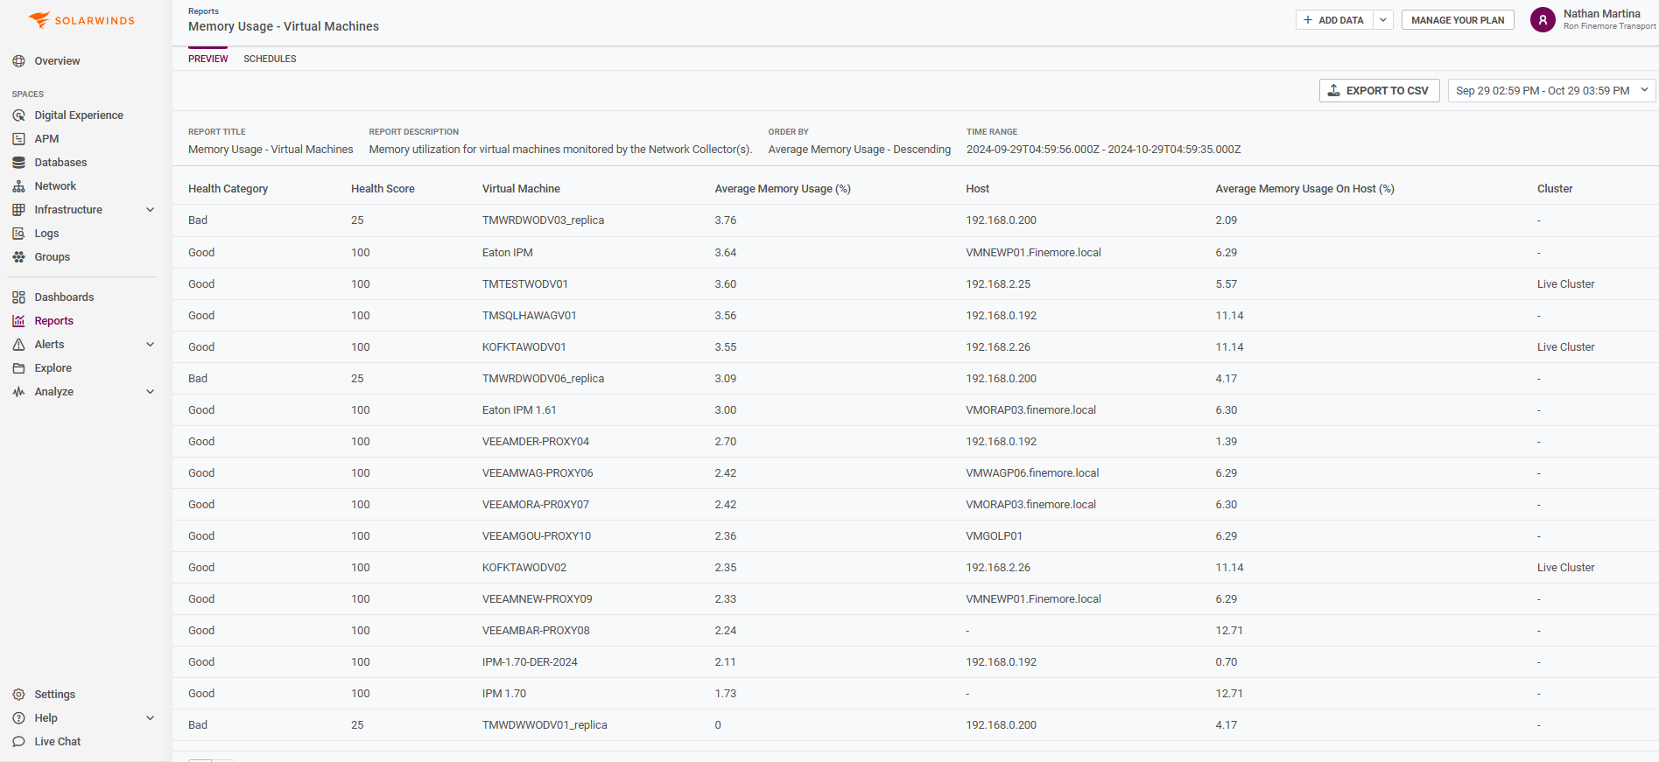Click the Alerts warning triangle icon

(x=18, y=345)
